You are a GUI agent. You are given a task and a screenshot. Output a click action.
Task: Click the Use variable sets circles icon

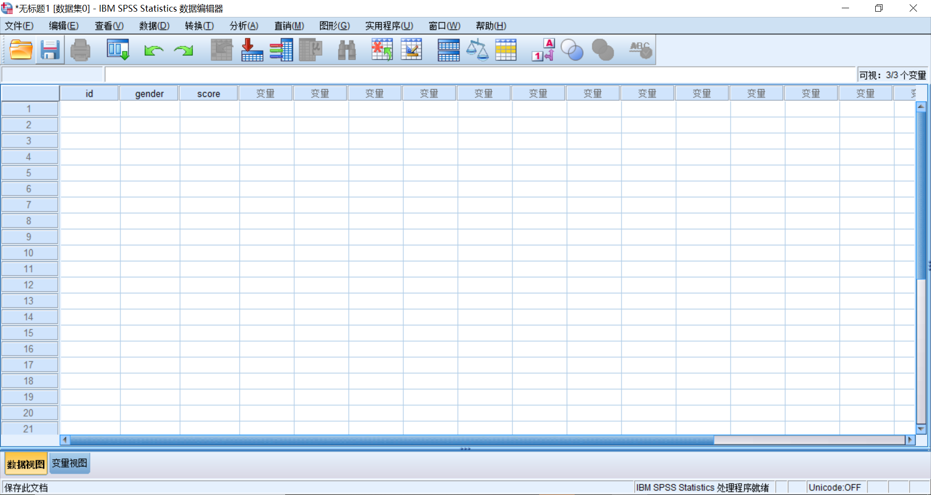(x=572, y=50)
